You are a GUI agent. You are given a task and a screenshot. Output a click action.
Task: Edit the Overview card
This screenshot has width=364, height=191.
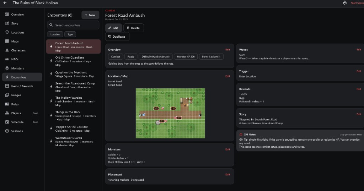point(227,50)
